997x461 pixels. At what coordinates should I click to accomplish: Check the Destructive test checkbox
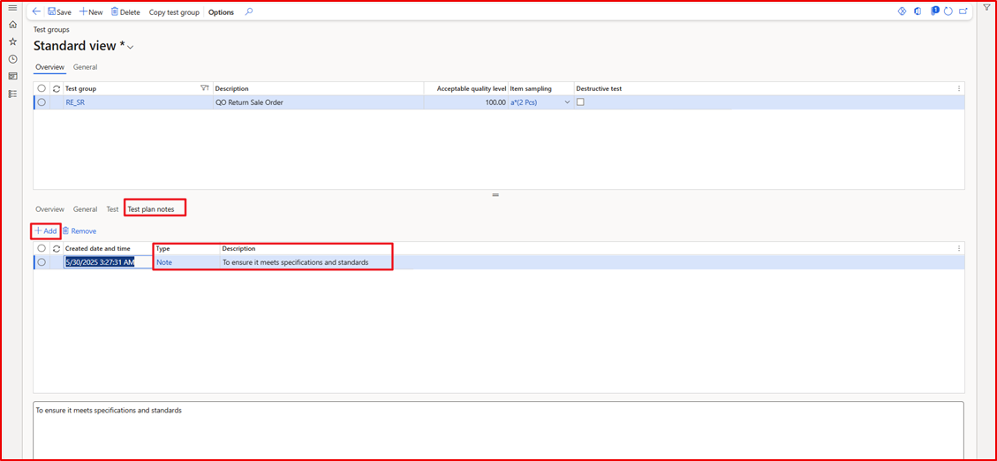point(580,102)
